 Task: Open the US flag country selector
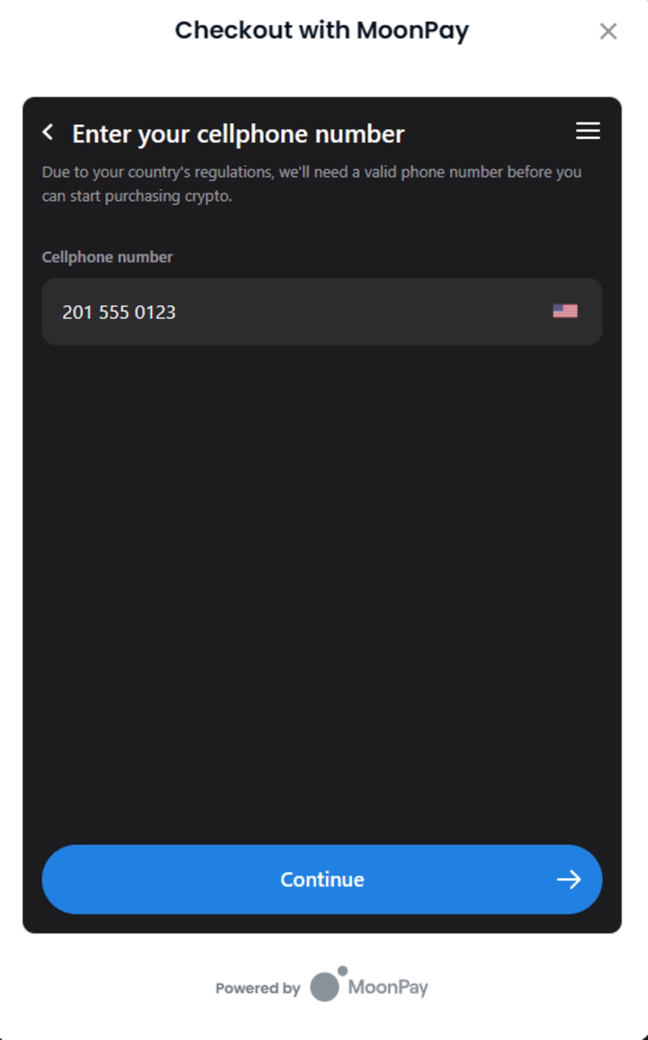(x=565, y=311)
